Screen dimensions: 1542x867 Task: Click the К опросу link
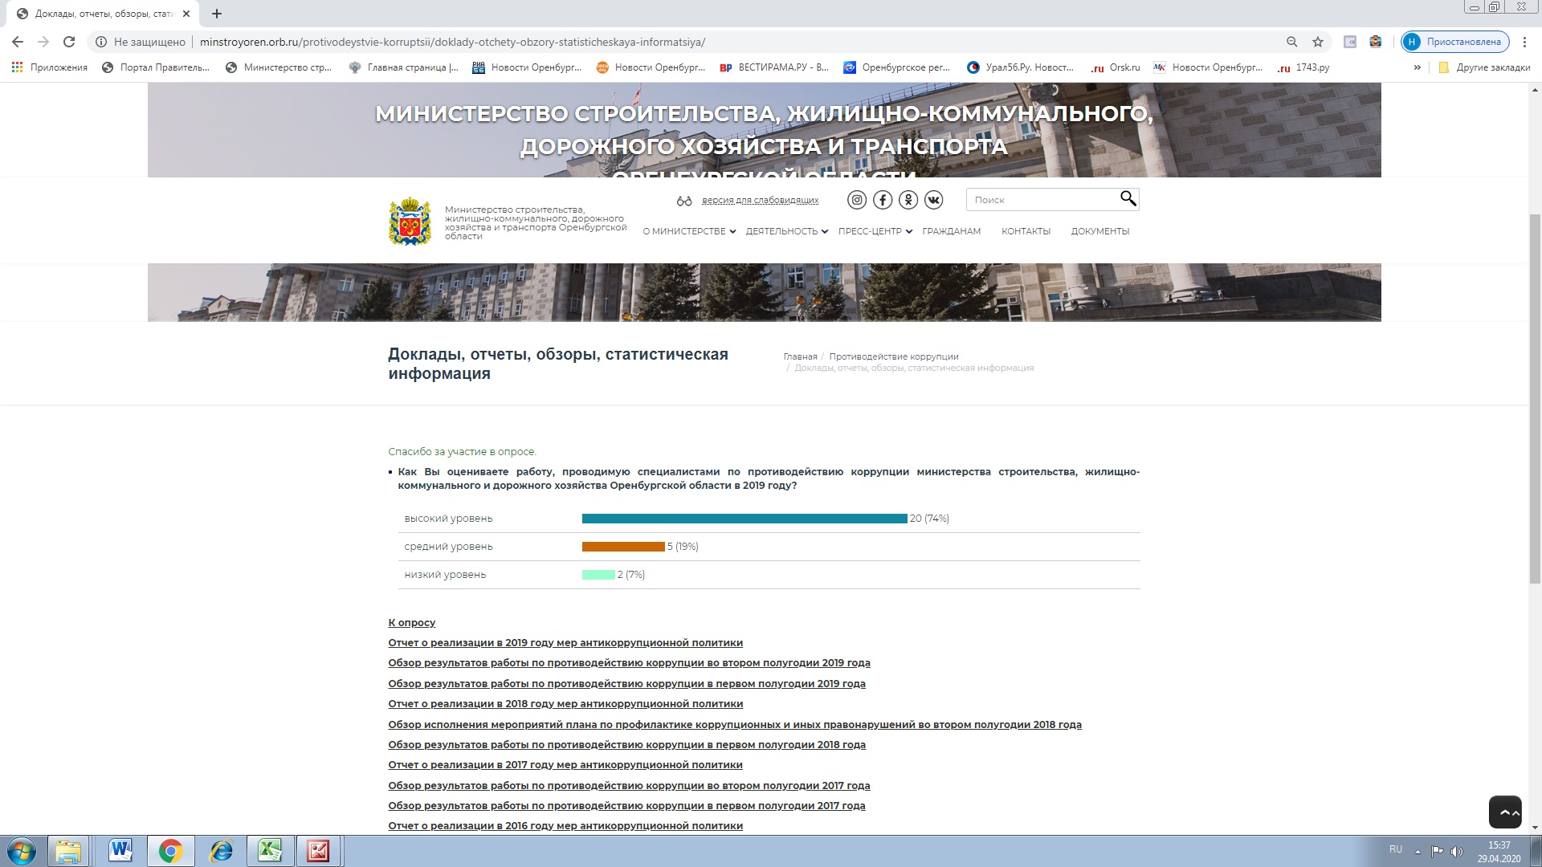[411, 623]
